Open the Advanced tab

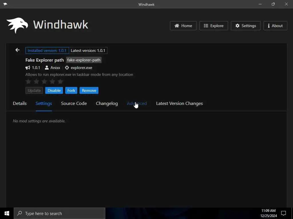(x=137, y=103)
